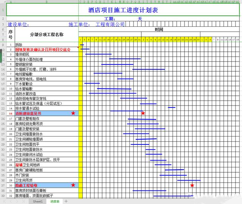
Task: Select the 门套及壁柜制作 task cell
Action: 47,119
